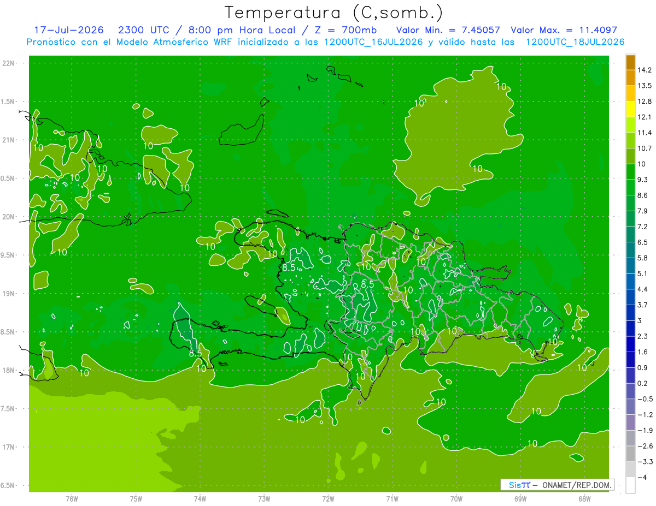Click the 5.1 colorbar scale label
The height and width of the screenshot is (506, 656).
tap(642, 273)
